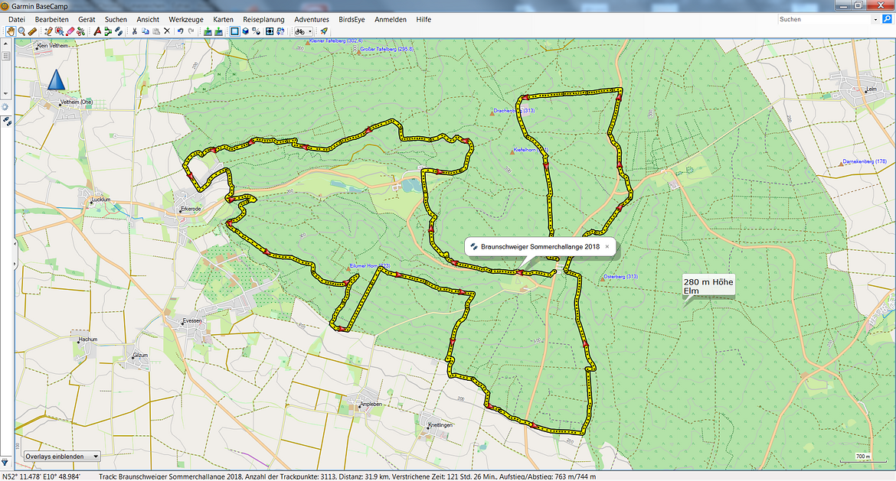Open the Suchen menu
The image size is (896, 481).
pyautogui.click(x=116, y=19)
